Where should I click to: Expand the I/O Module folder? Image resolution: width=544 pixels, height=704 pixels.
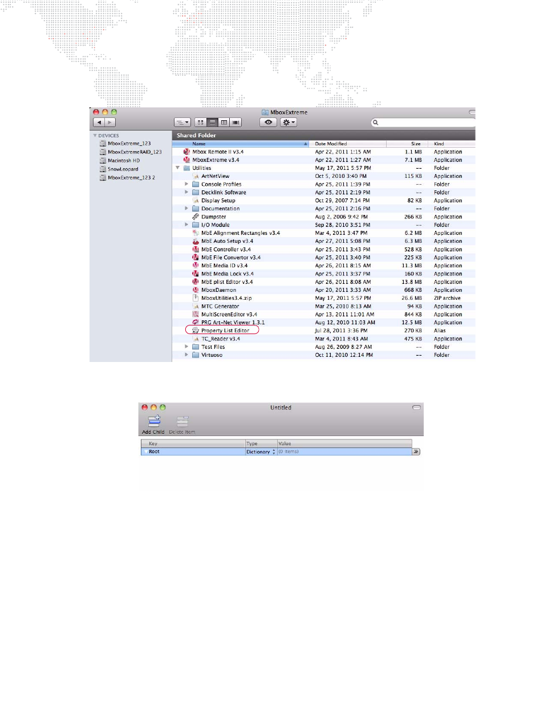186,225
